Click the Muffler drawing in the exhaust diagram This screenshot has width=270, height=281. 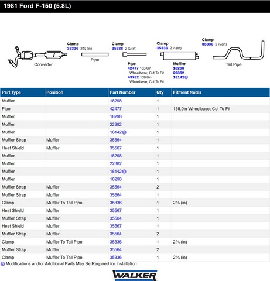pyautogui.click(x=180, y=56)
